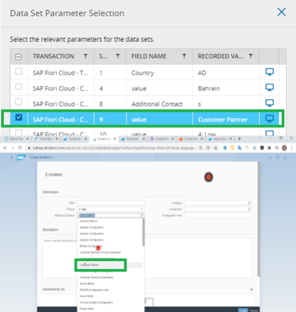Filter the FIELD NAME column

(x=184, y=56)
